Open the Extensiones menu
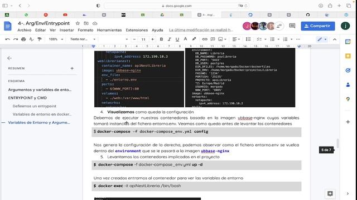Viewport: 357px width, 200px height. (137, 30)
